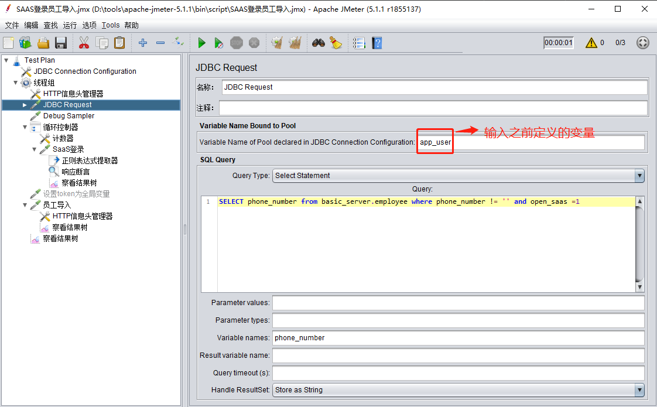Image resolution: width=657 pixels, height=407 pixels.
Task: Click the elapsed time 00:00:01 display
Action: click(x=558, y=43)
